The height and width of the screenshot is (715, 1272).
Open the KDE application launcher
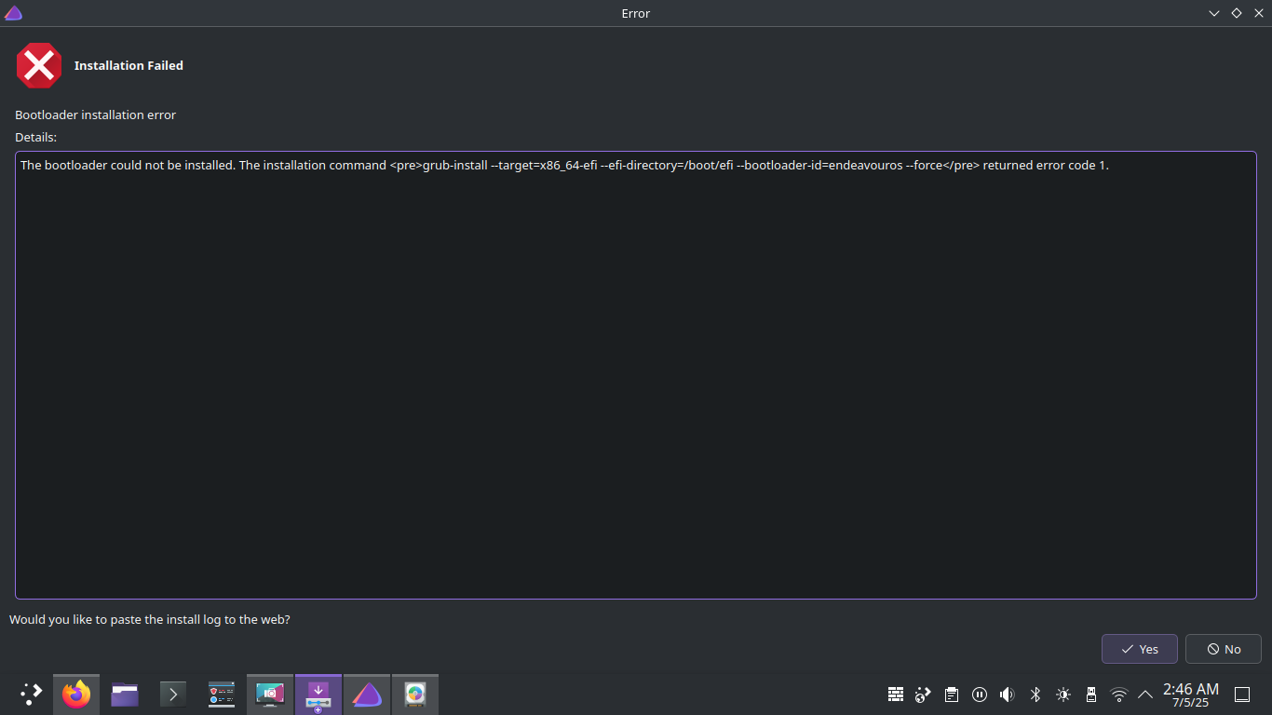pyautogui.click(x=31, y=694)
